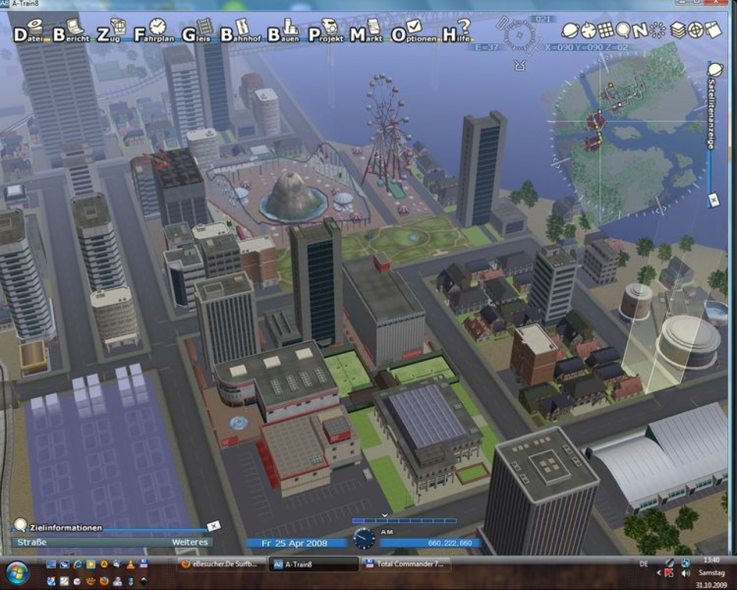The image size is (737, 590).
Task: Click the Weiteres button
Action: click(x=189, y=542)
